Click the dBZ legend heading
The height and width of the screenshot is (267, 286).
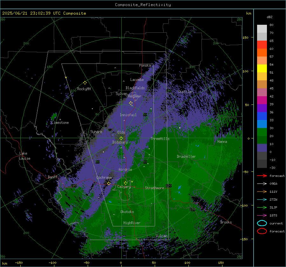(x=269, y=17)
